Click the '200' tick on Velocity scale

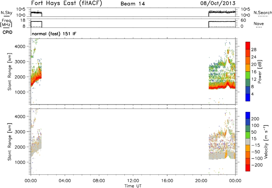pos(255,119)
